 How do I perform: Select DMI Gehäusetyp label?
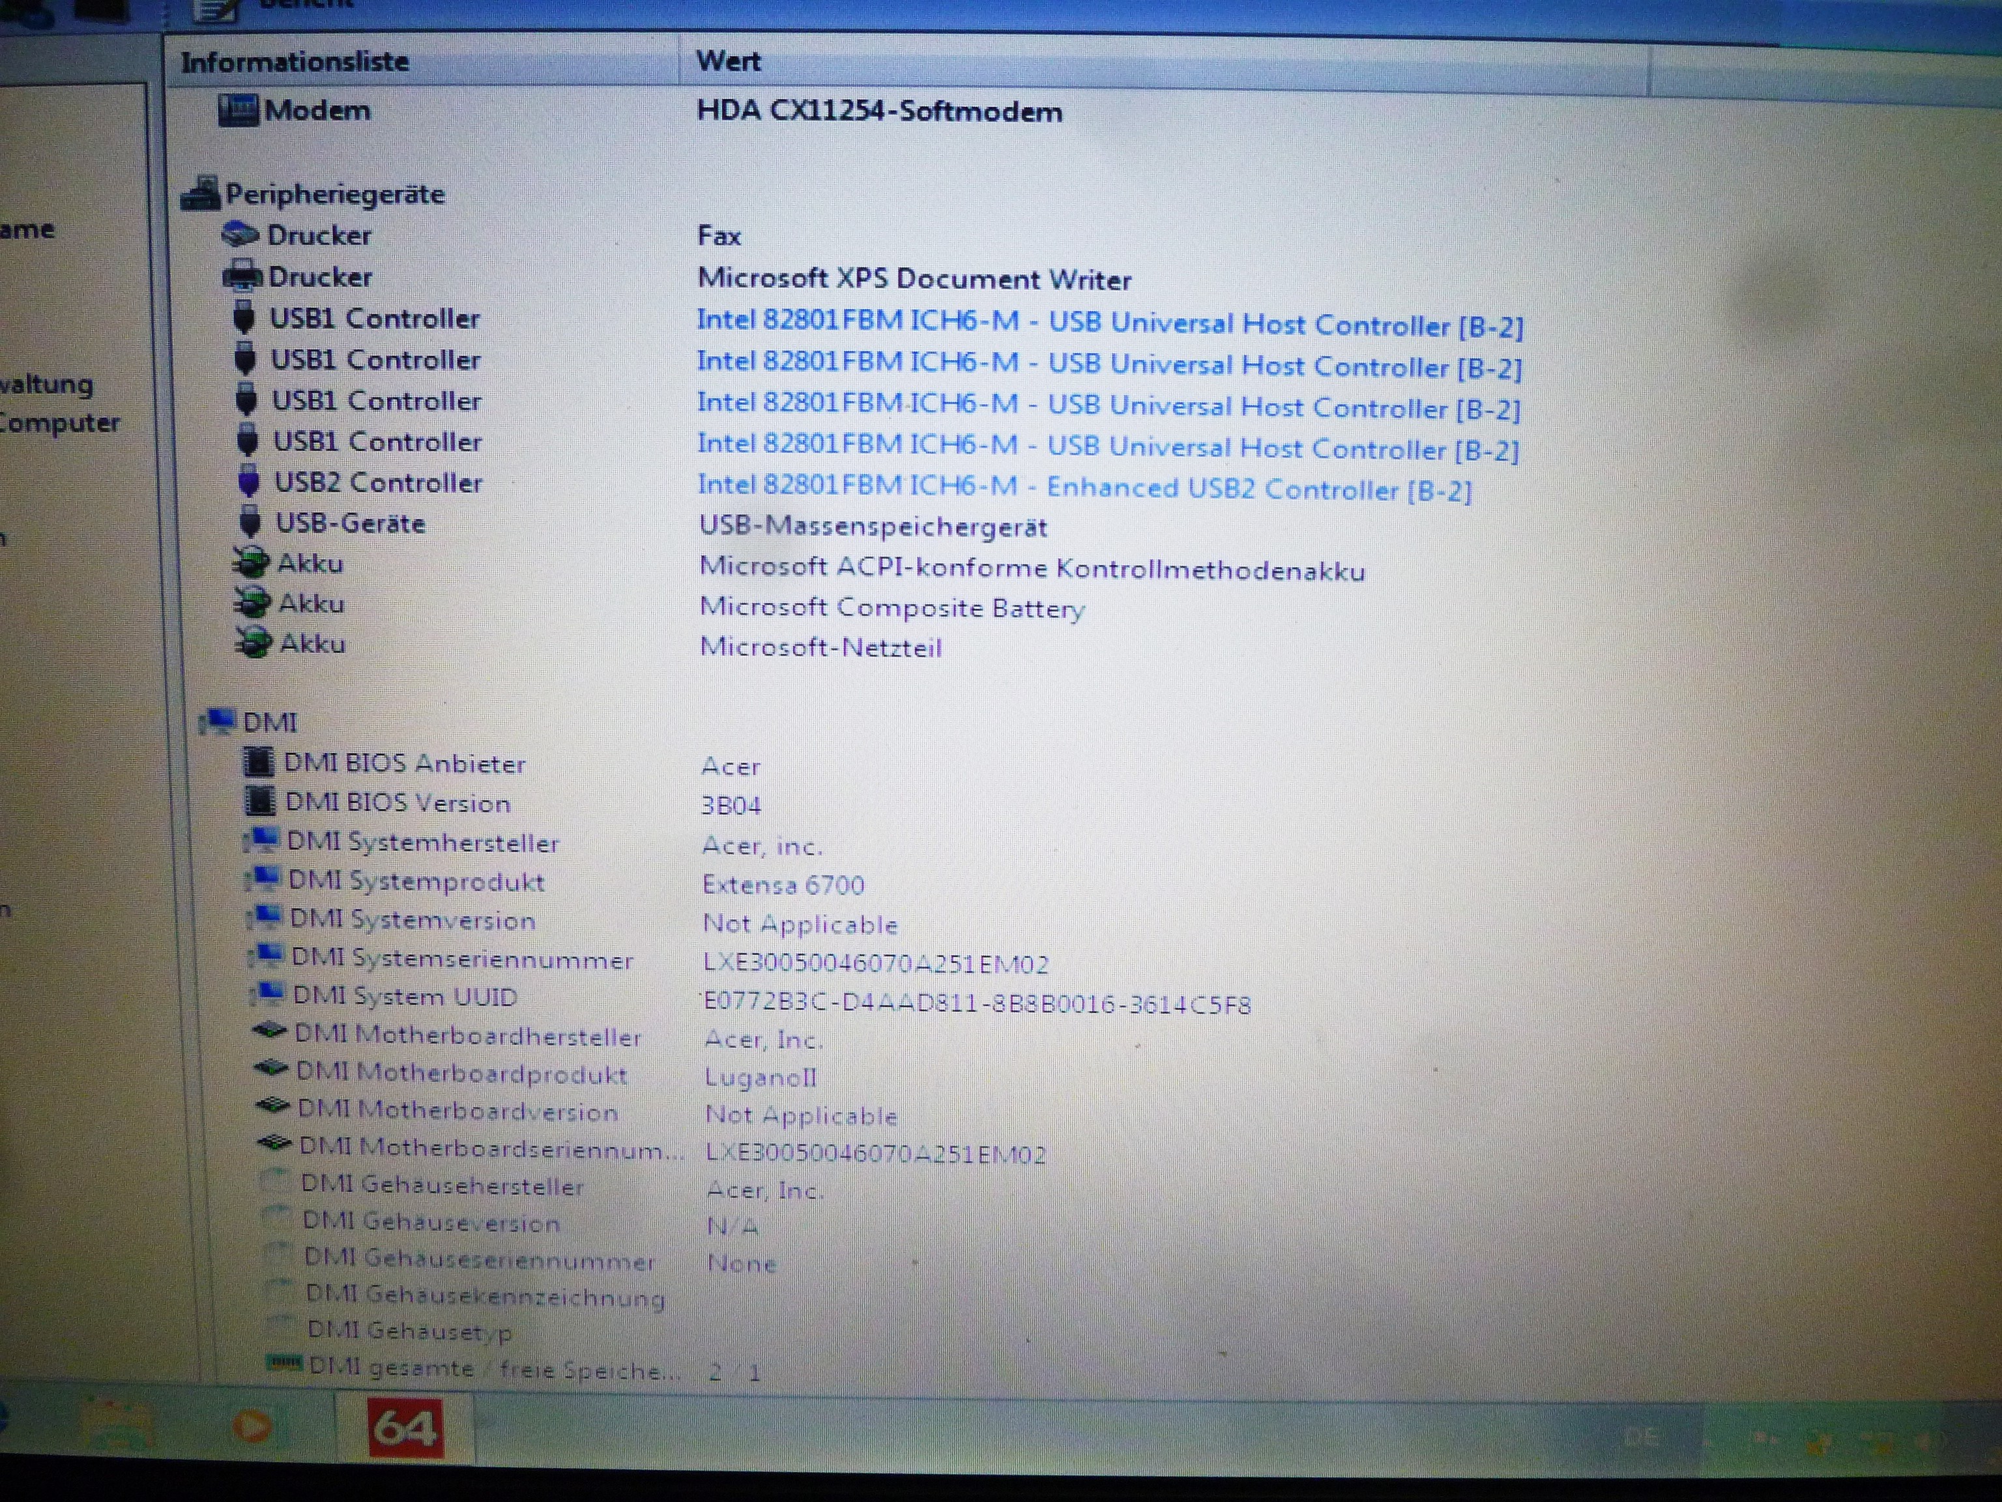pyautogui.click(x=410, y=1331)
